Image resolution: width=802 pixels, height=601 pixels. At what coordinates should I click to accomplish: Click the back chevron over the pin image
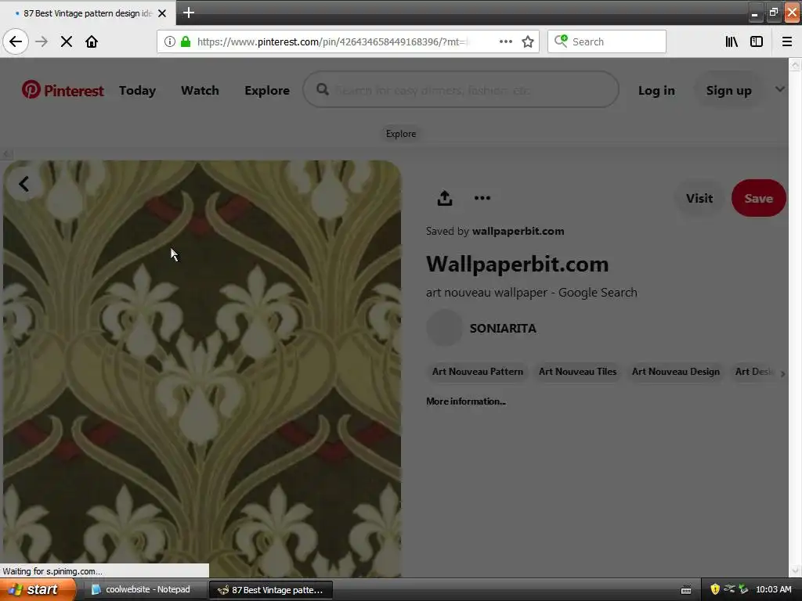pos(23,183)
